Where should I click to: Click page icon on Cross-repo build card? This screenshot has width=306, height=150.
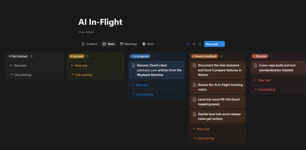tap(255, 65)
